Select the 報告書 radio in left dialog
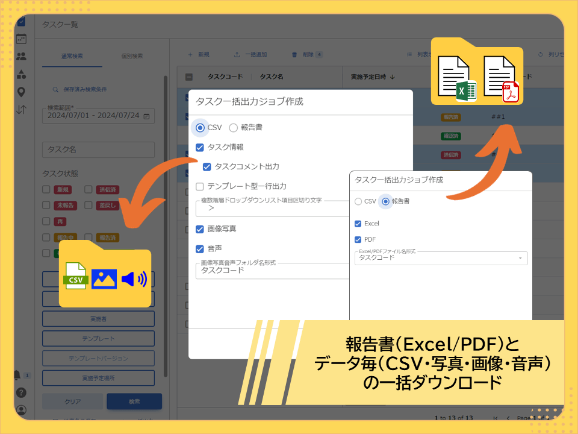Viewport: 578px width, 434px height. point(234,128)
